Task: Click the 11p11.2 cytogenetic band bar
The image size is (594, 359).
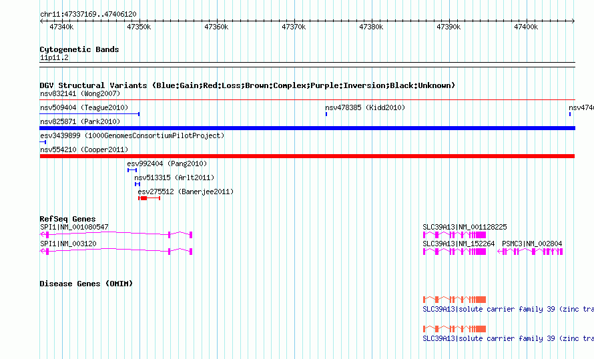Action: [307, 65]
